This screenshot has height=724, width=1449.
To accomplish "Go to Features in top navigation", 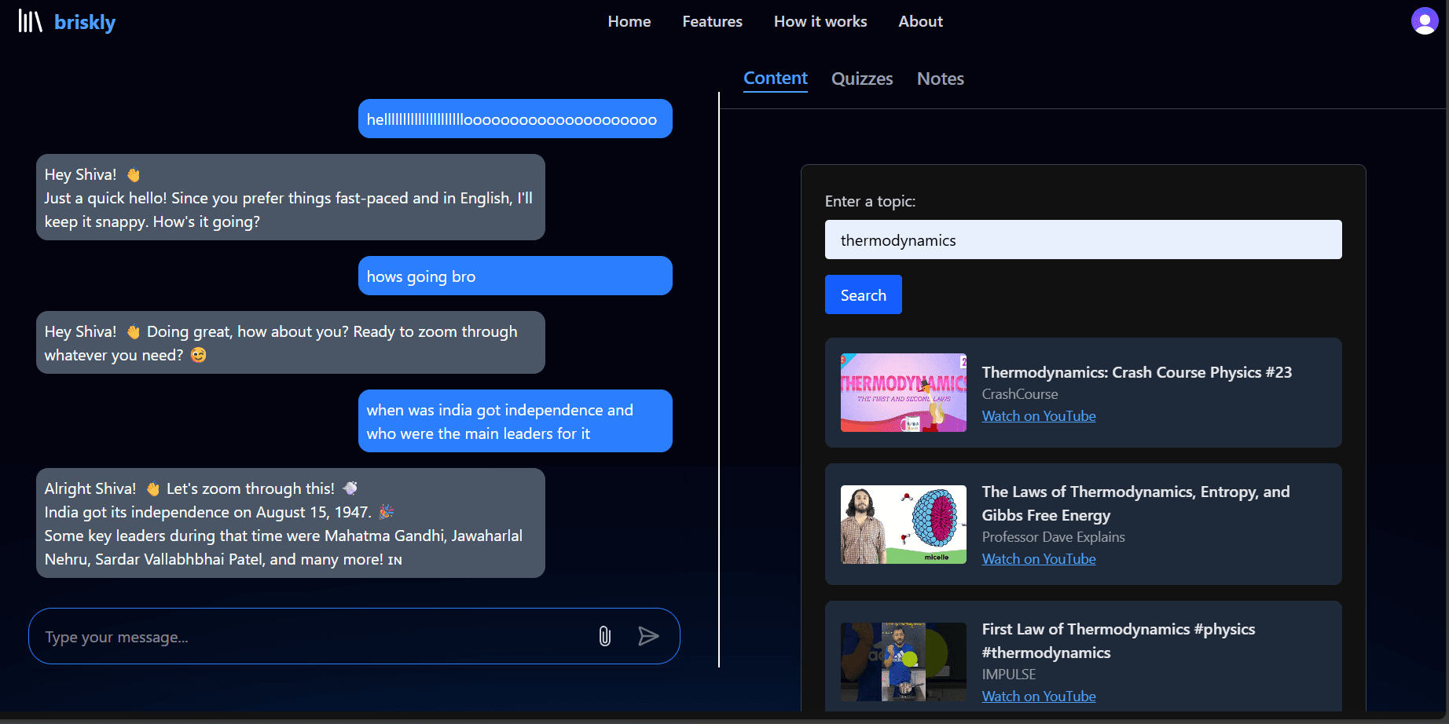I will pyautogui.click(x=712, y=21).
